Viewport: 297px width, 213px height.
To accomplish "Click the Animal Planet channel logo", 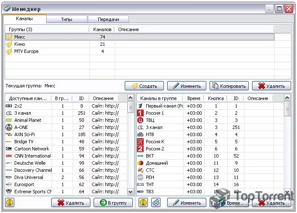I will tap(9, 120).
